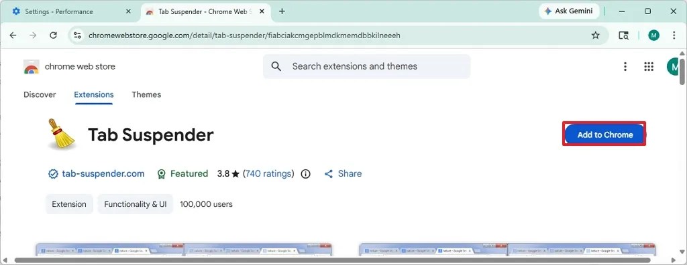Select the Tab Suspender browser tab
Viewport: 687px width, 265px height.
[205, 11]
